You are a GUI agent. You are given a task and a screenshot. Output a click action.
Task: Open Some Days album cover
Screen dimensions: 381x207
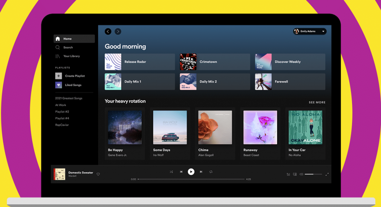tap(170, 127)
